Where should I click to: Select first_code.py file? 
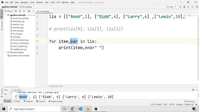[x=18, y=30]
